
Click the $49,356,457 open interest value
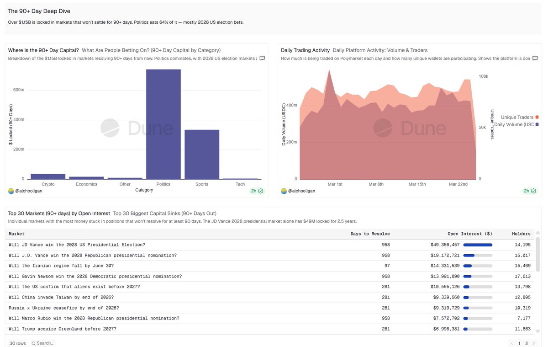[445, 245]
